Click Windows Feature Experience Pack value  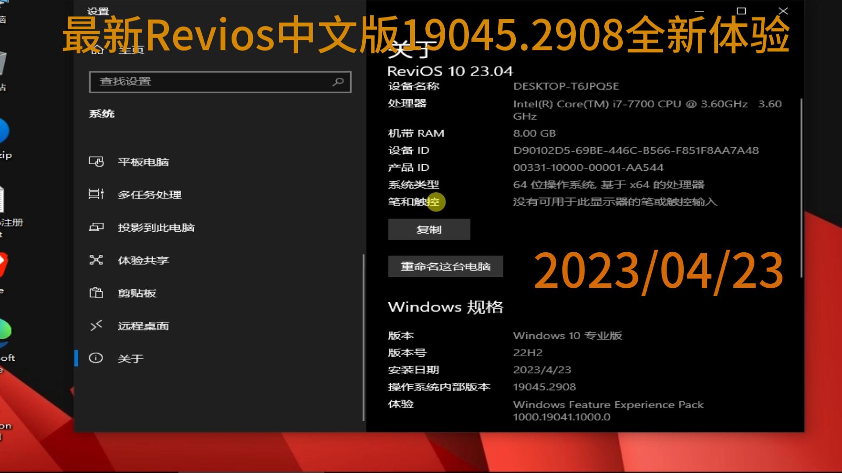coord(608,410)
